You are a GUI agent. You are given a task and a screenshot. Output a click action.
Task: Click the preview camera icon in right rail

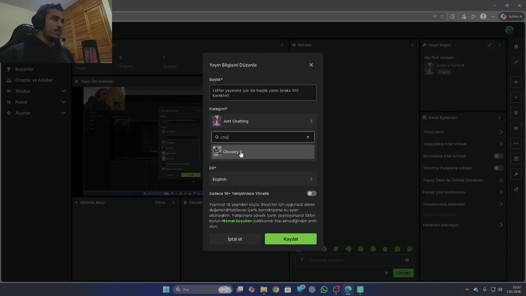[x=516, y=82]
